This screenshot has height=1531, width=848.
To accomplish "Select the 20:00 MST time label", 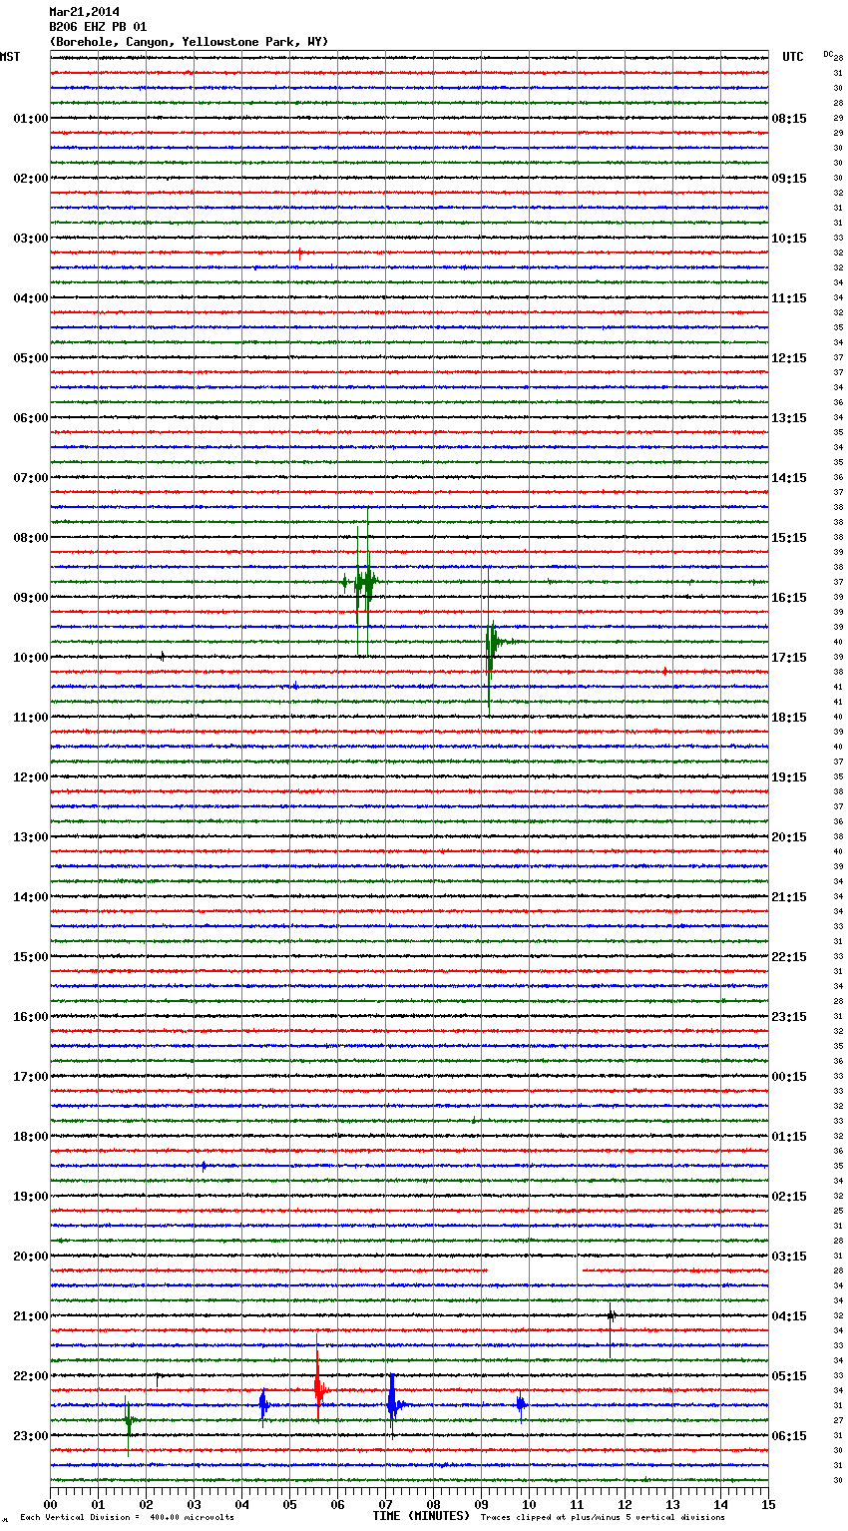I will [x=31, y=1257].
